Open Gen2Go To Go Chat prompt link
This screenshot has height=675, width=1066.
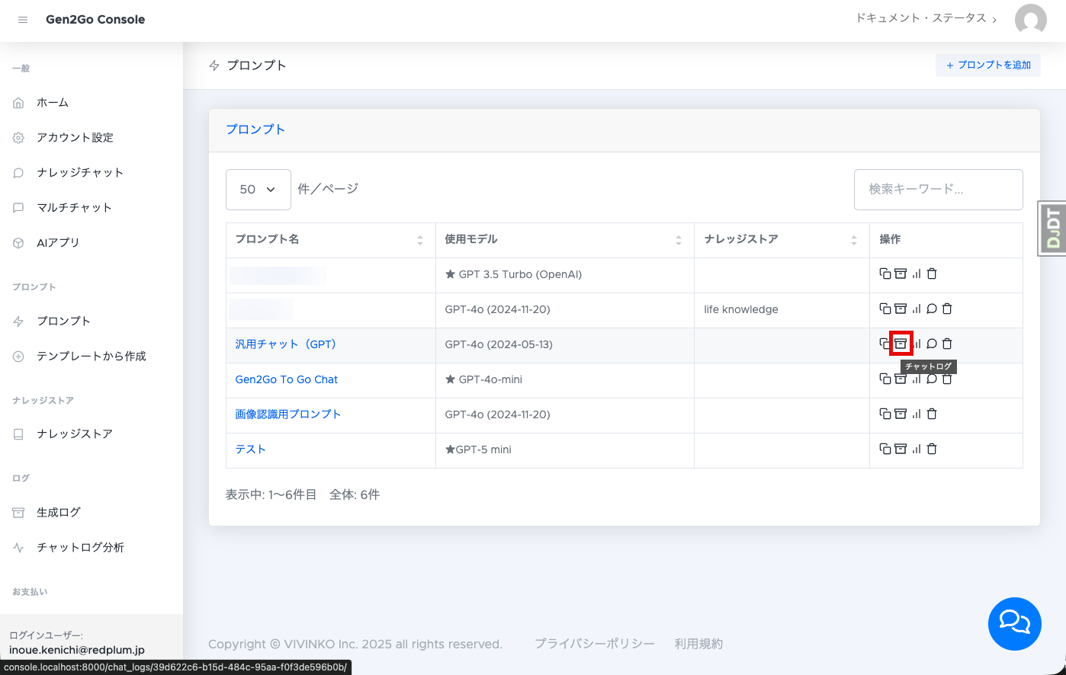click(x=286, y=379)
